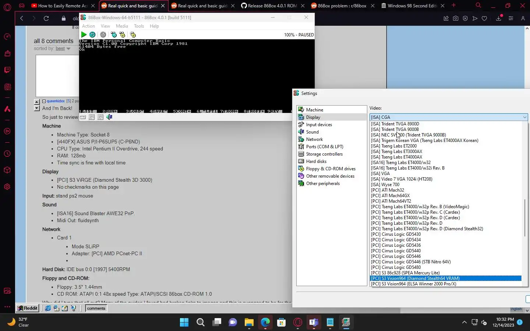Send Ctrl+Alt+Esc via the yellow toolbar icon
This screenshot has width=530, height=331.
[x=122, y=35]
